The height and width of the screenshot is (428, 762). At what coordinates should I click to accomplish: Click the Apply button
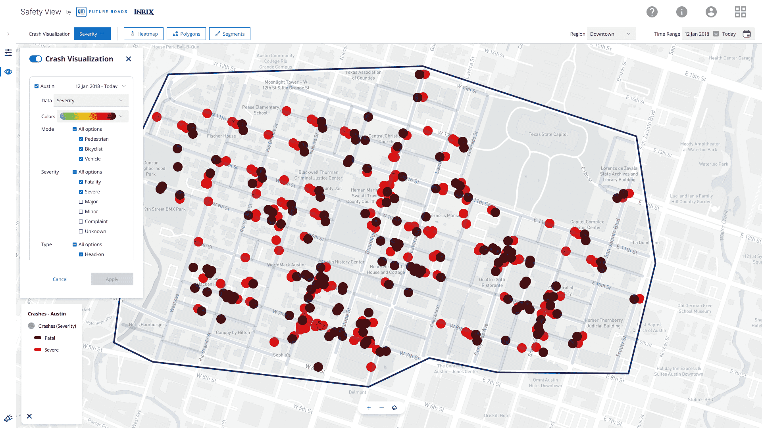coord(112,279)
